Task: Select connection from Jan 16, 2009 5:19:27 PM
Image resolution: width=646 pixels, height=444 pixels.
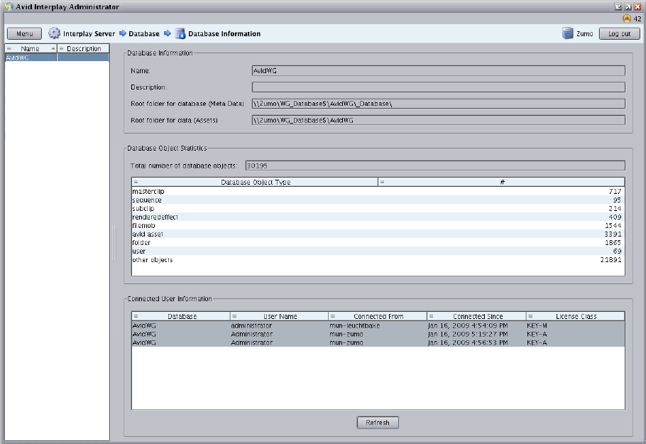Action: (378, 334)
